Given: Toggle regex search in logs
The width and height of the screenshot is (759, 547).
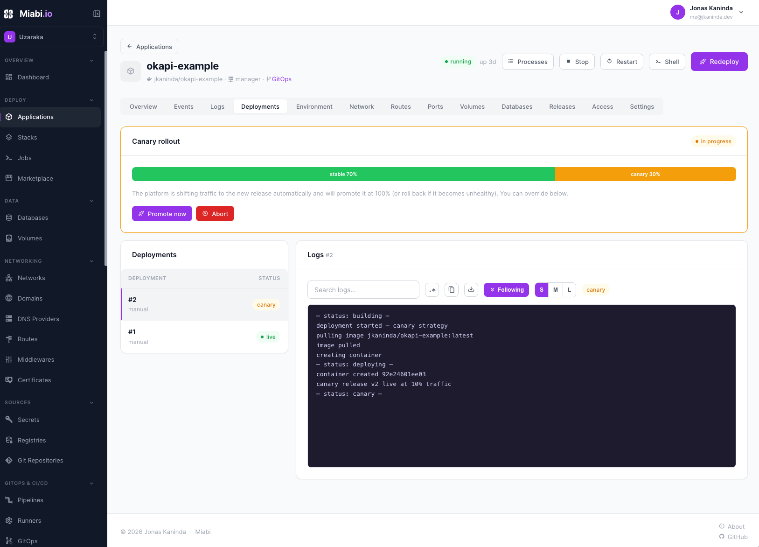Looking at the screenshot, I should [x=432, y=290].
